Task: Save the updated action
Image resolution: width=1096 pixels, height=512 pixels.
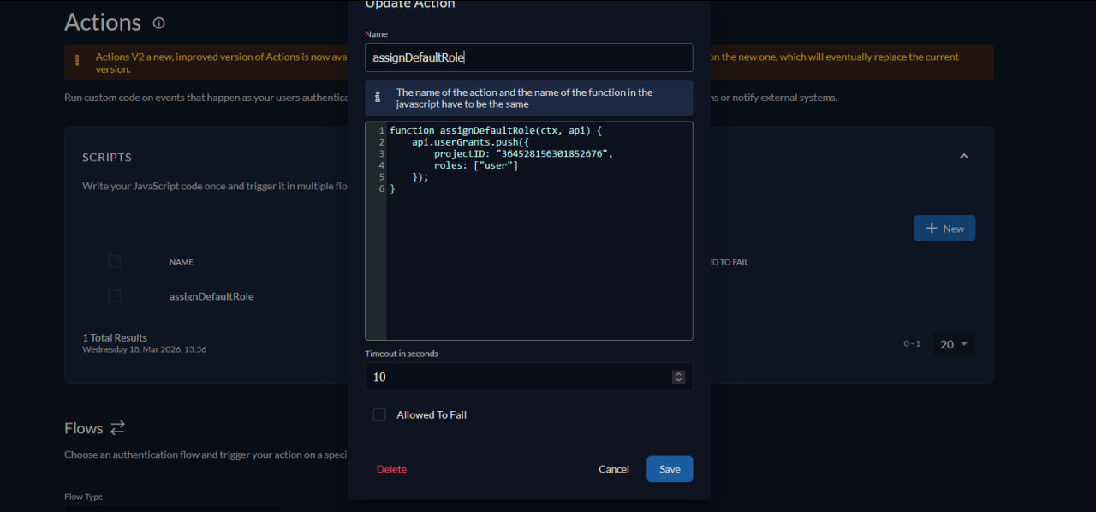Action: [x=670, y=469]
